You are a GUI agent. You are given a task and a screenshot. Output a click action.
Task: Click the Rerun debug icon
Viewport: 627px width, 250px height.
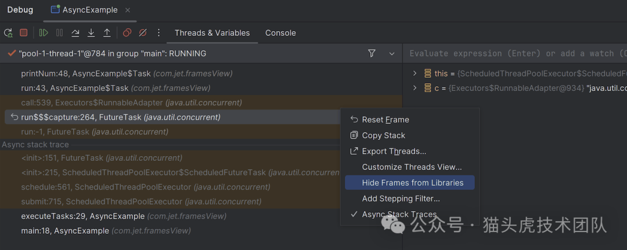(x=8, y=33)
